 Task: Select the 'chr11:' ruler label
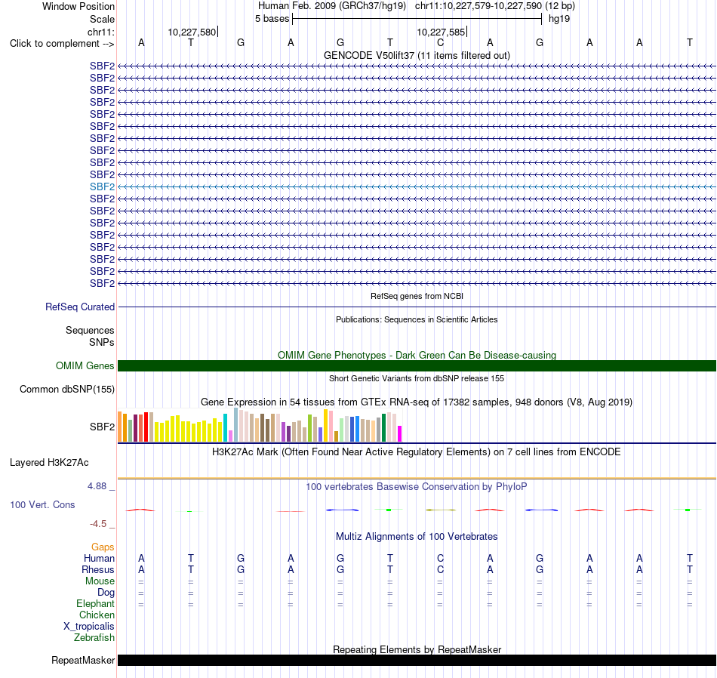[x=101, y=32]
